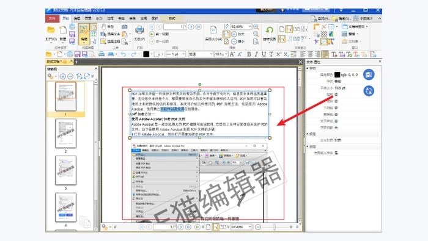Click the Select Annotation tool button

click(110, 41)
